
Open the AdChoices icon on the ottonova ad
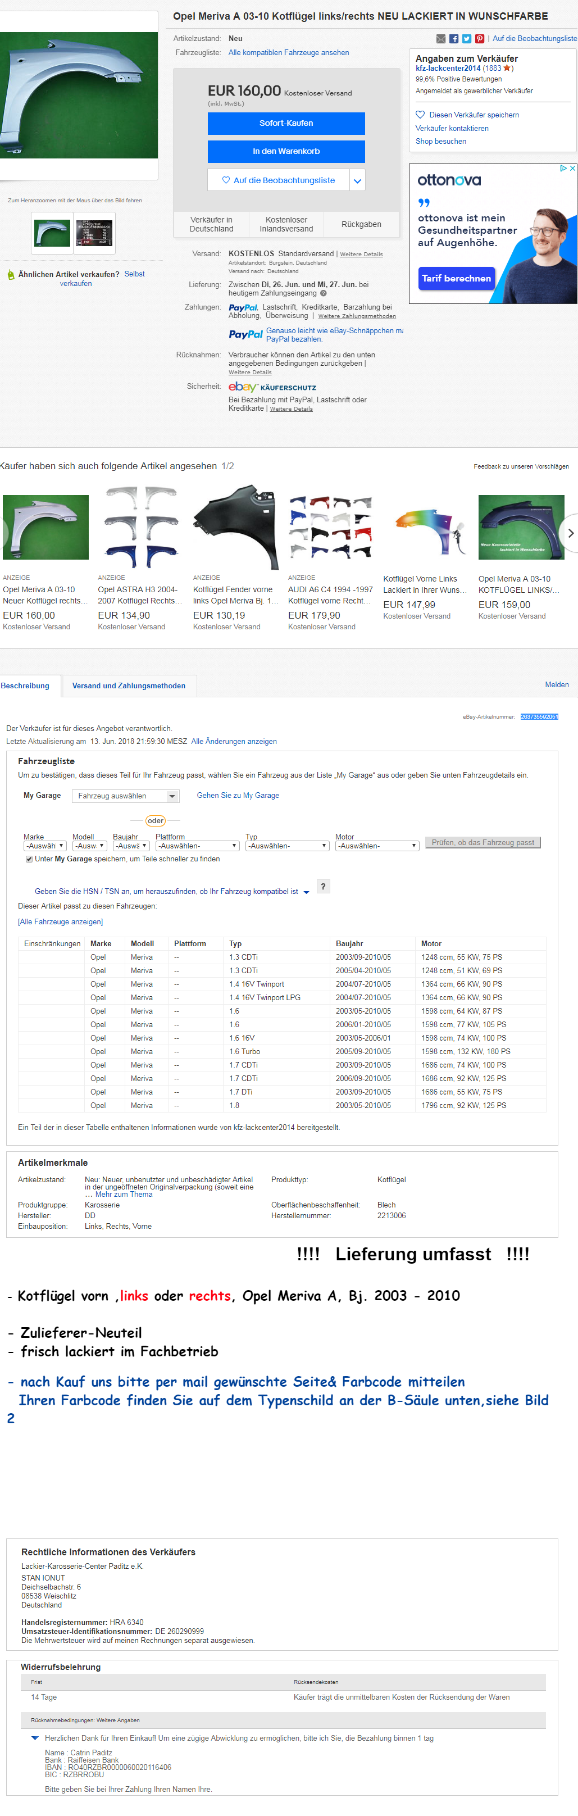click(x=564, y=169)
